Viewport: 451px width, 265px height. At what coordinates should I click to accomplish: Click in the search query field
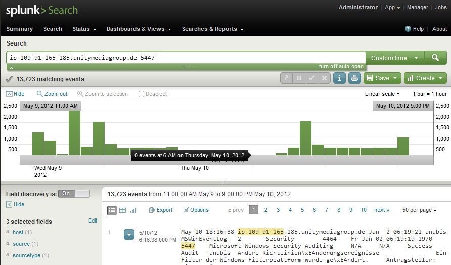click(x=186, y=58)
